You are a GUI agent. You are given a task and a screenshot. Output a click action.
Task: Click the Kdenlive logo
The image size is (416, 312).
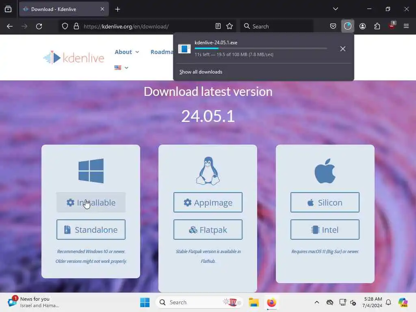tap(74, 58)
